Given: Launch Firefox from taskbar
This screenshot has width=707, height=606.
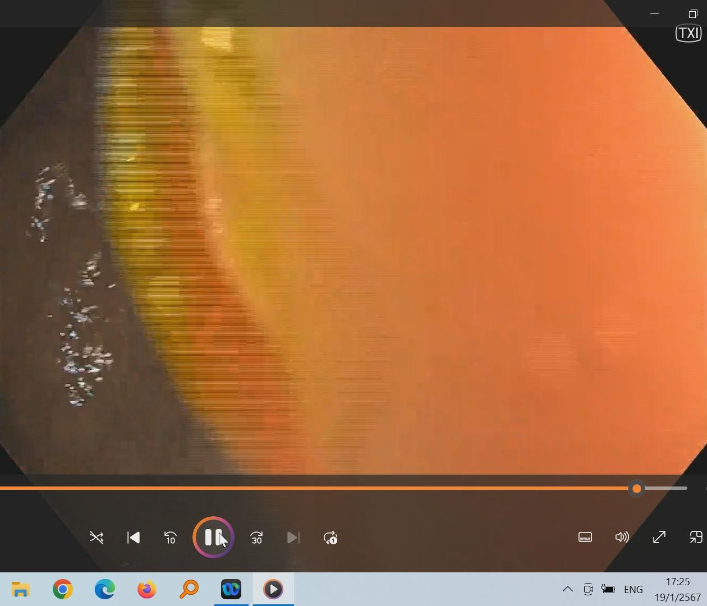Looking at the screenshot, I should click(x=147, y=589).
